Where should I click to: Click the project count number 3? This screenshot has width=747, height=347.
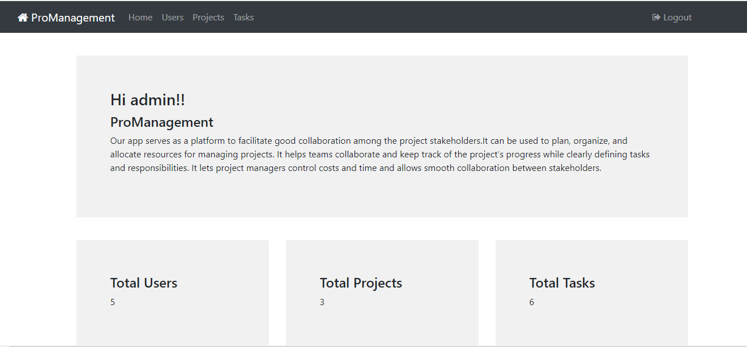322,302
